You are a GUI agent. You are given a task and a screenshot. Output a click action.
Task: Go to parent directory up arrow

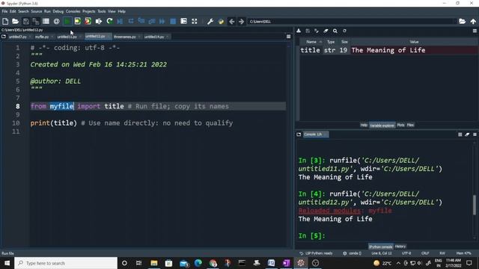point(473,22)
